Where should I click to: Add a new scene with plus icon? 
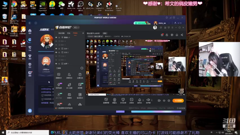pyautogui.click(x=83, y=33)
